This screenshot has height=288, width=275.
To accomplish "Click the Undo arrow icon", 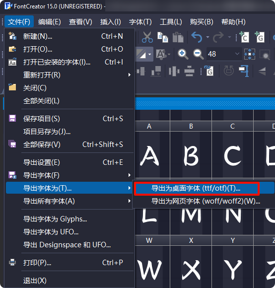I will point(197,37).
